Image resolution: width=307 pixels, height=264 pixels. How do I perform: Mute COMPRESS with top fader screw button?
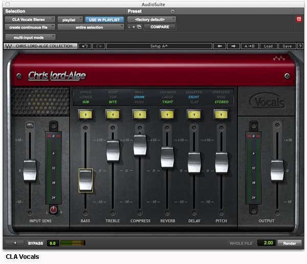tap(140, 128)
